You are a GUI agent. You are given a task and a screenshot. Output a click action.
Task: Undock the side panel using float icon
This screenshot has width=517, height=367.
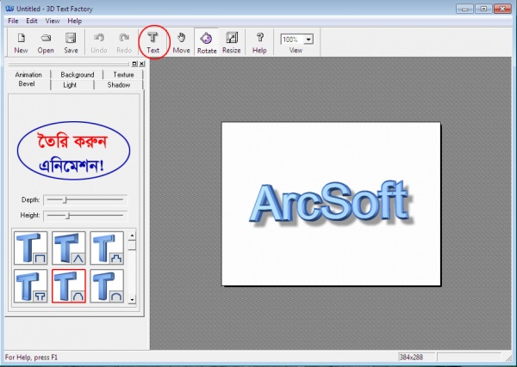coord(134,64)
